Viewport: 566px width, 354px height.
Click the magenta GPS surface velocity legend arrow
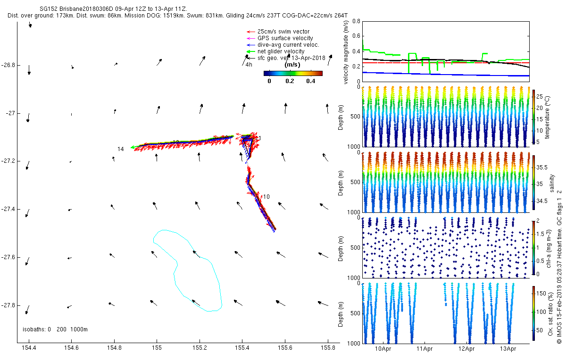click(x=250, y=38)
